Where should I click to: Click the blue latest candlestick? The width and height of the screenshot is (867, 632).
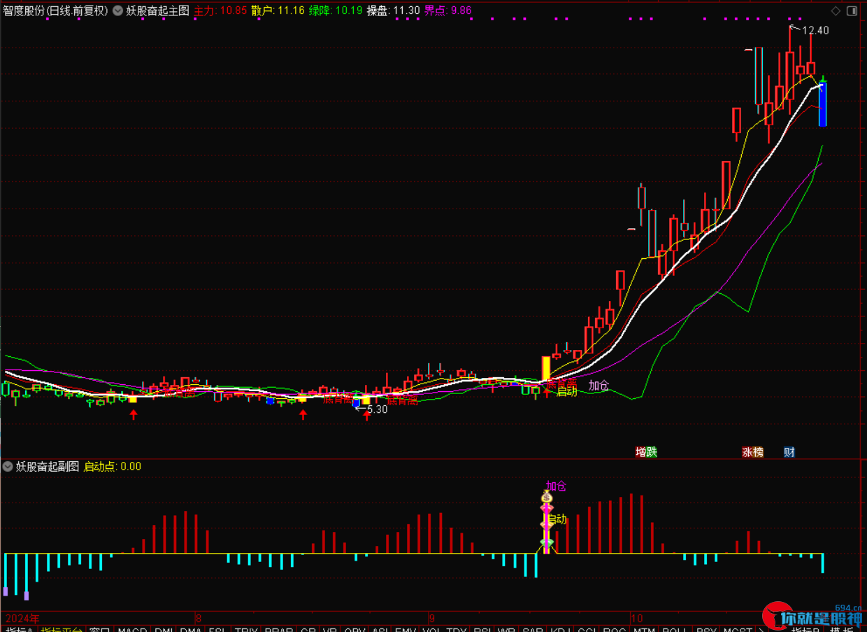click(x=823, y=104)
